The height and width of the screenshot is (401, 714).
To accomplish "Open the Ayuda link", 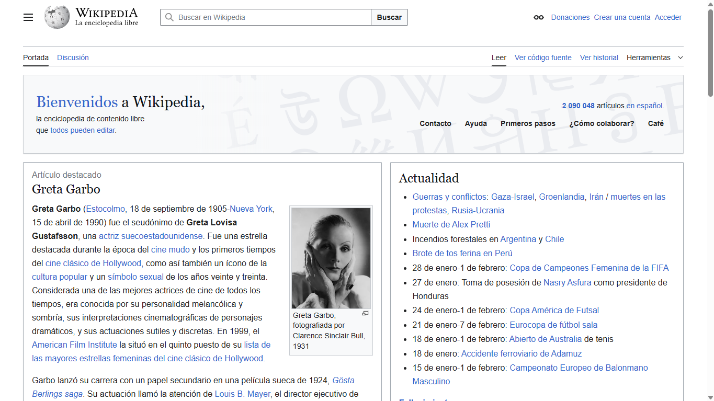I will click(475, 123).
